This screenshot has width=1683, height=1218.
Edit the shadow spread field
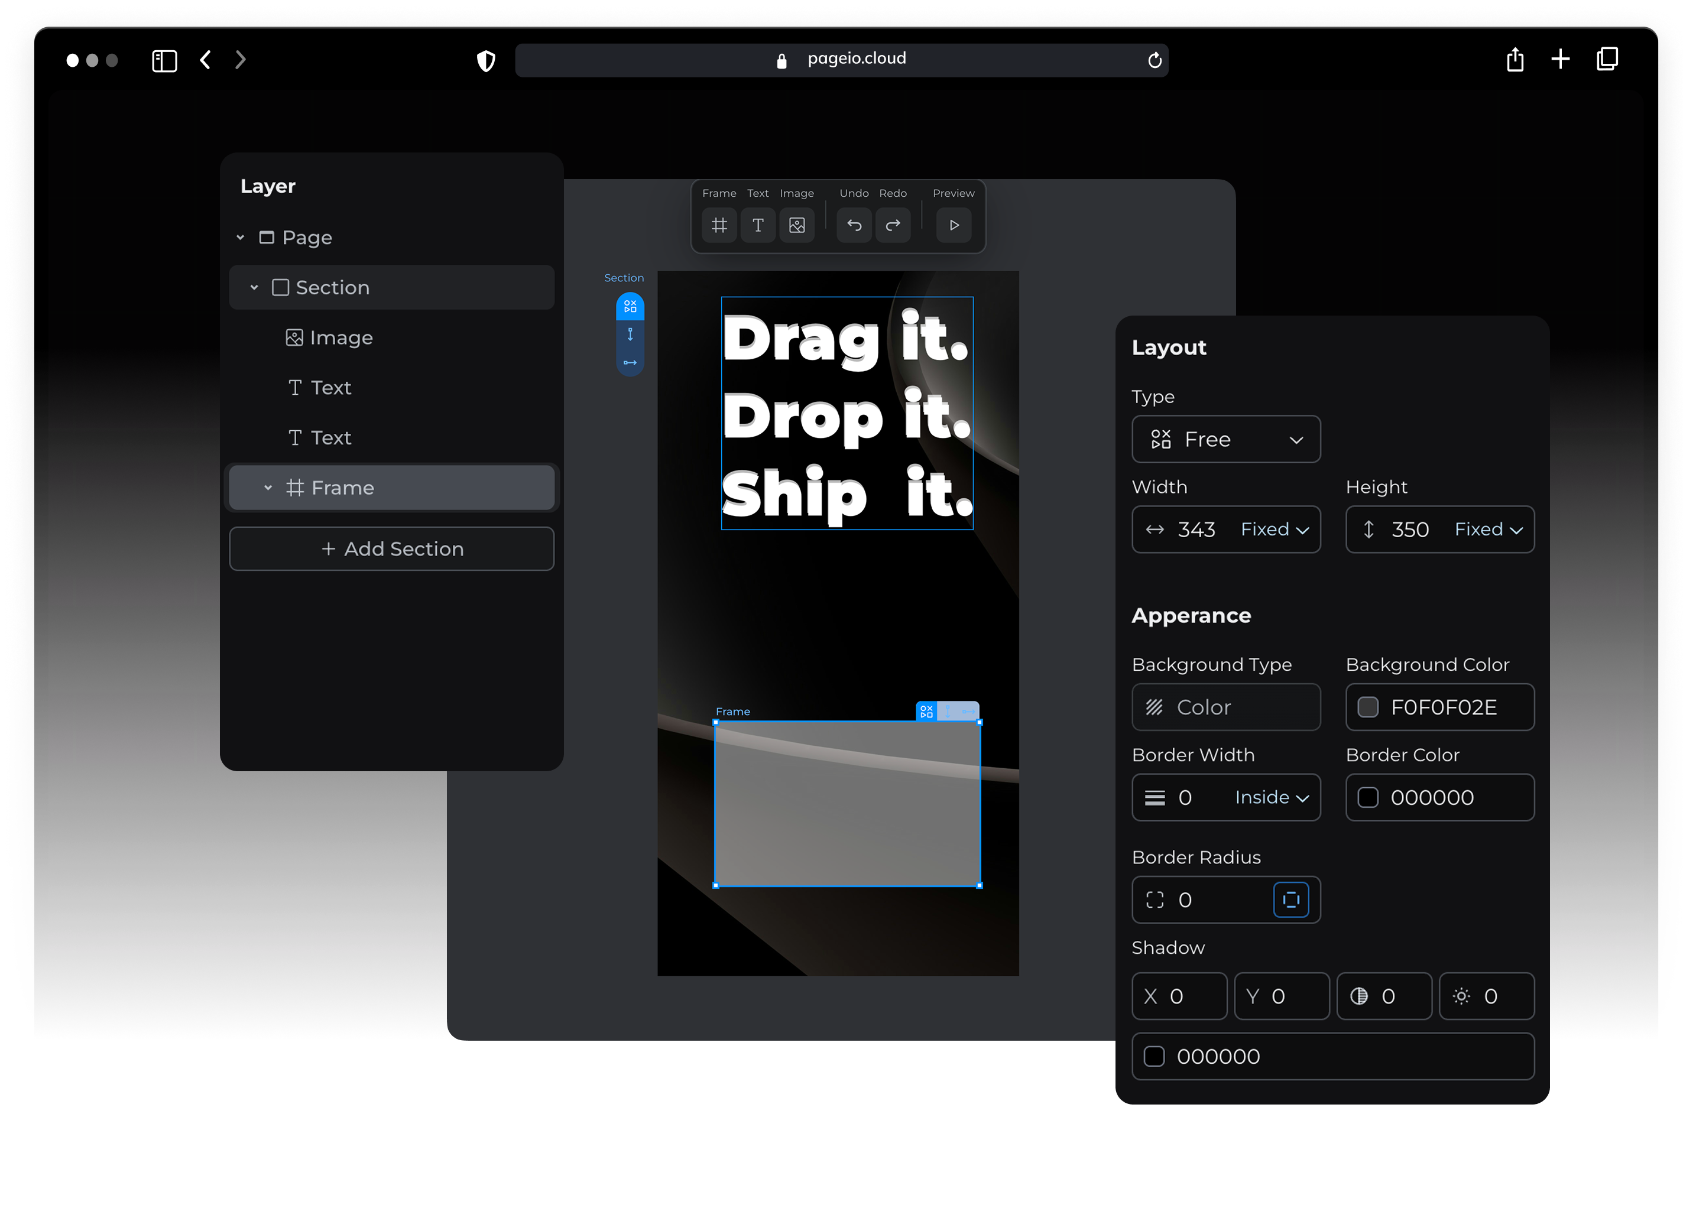[1486, 996]
